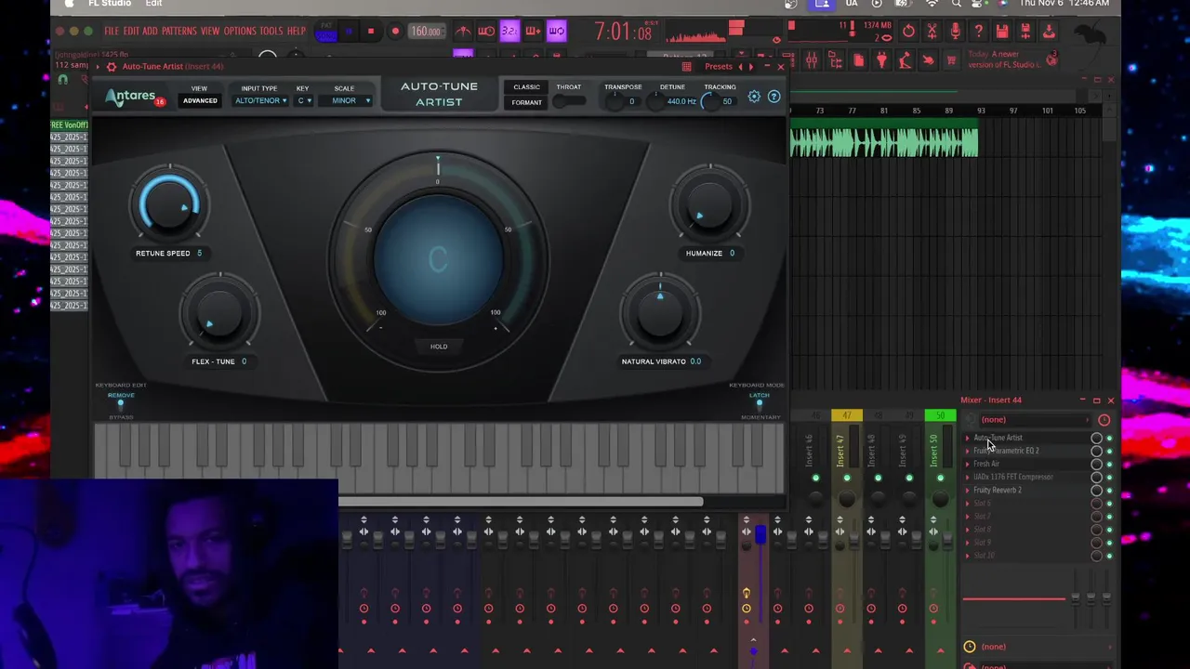
Task: Enable the FORMANT button
Action: (526, 102)
